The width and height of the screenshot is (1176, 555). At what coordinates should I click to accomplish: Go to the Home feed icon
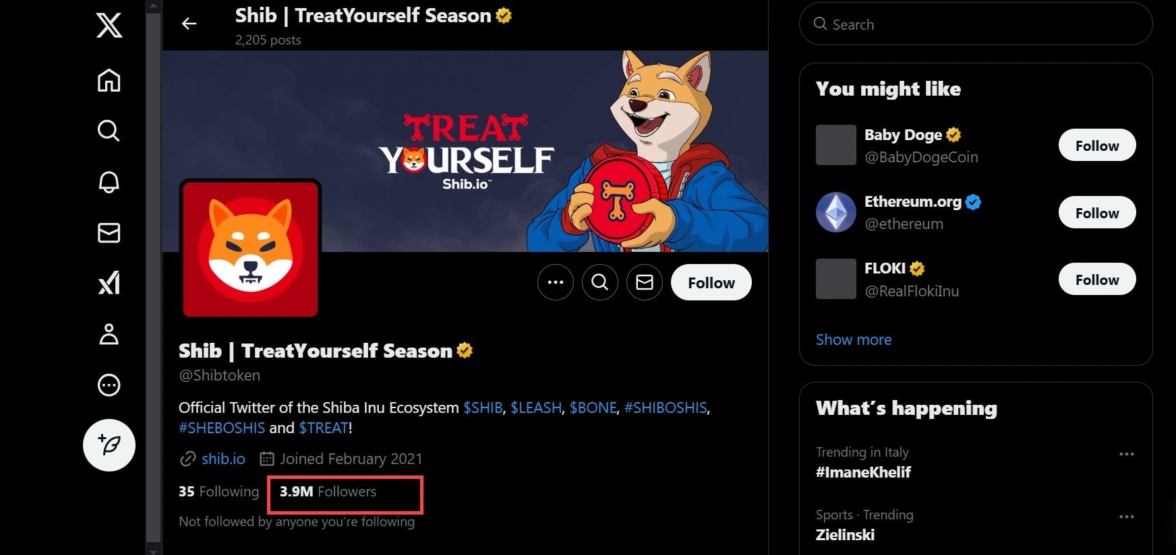coord(109,80)
